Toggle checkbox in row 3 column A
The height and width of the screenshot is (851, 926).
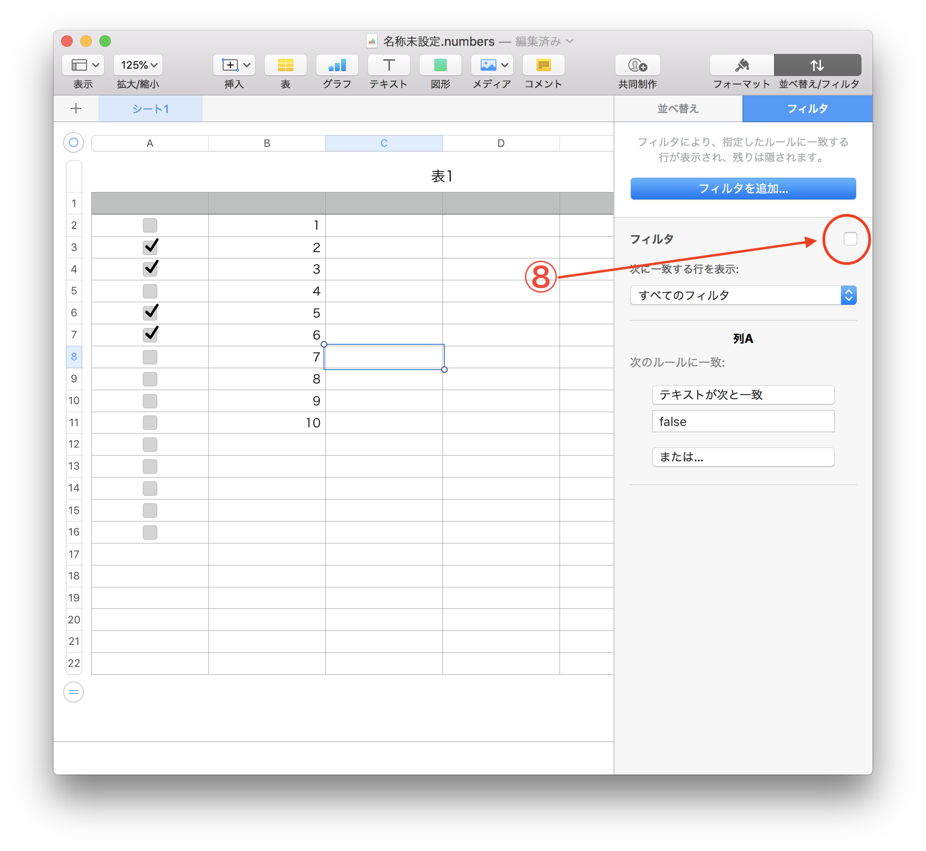[x=149, y=247]
